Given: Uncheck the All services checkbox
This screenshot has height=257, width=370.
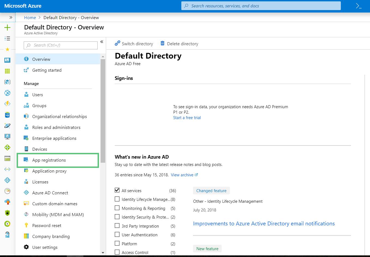Looking at the screenshot, I should (x=117, y=190).
